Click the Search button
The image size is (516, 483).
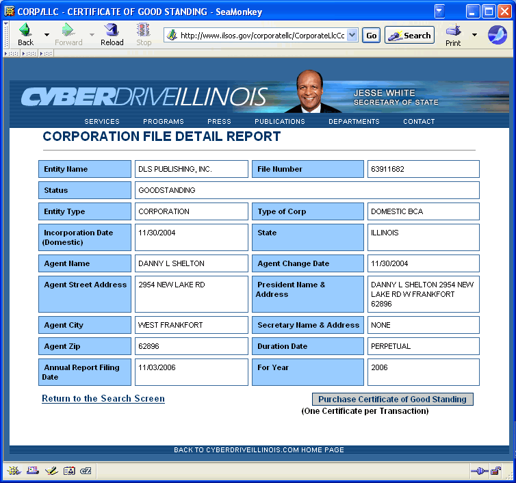pos(409,35)
